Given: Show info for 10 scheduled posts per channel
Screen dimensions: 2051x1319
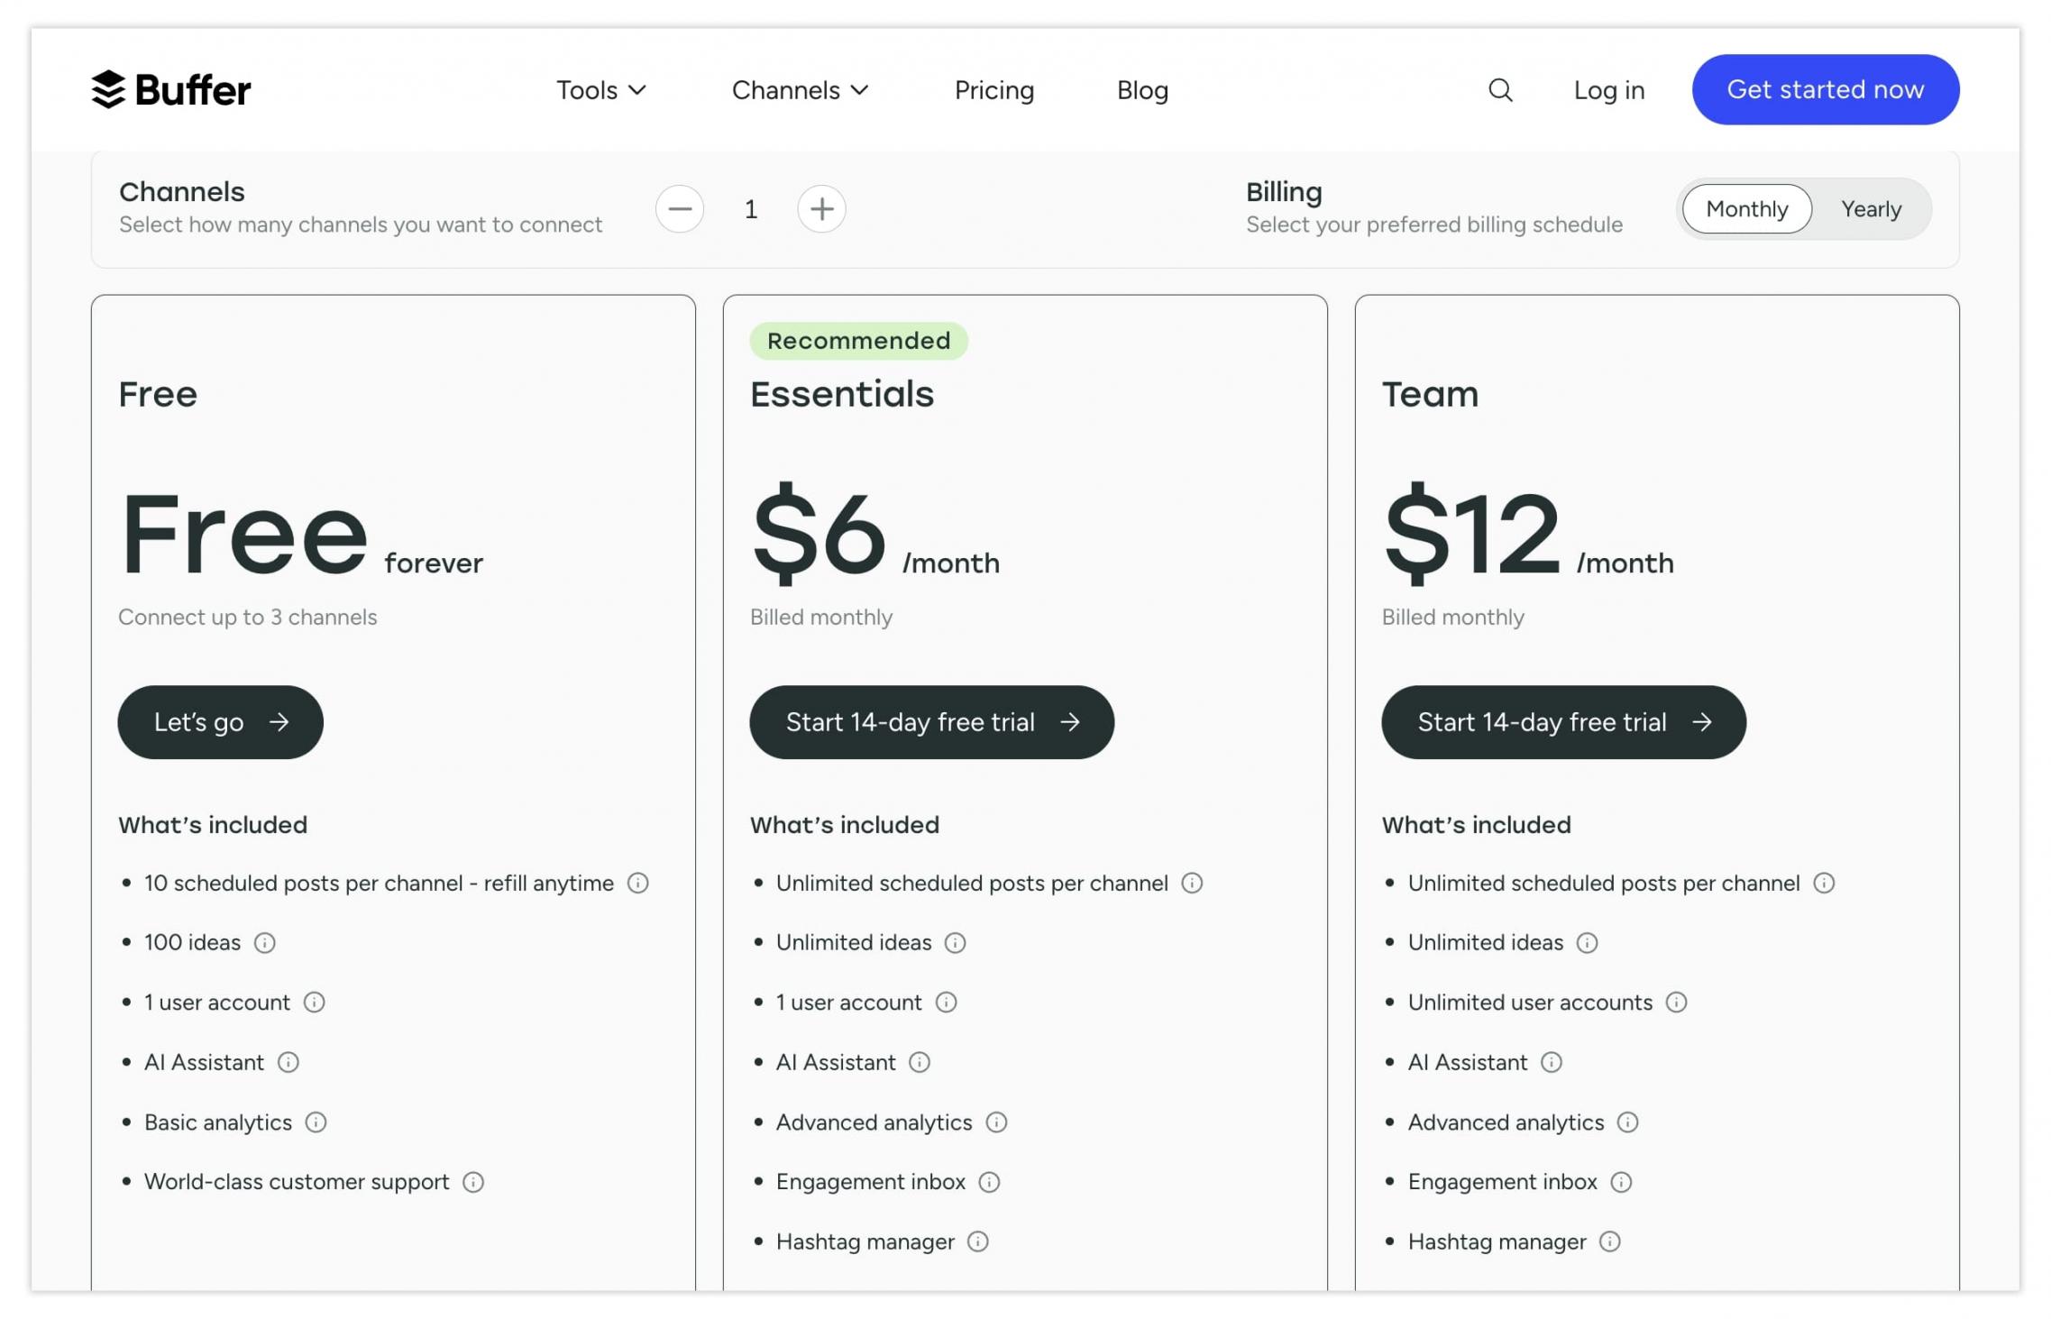Looking at the screenshot, I should [637, 883].
